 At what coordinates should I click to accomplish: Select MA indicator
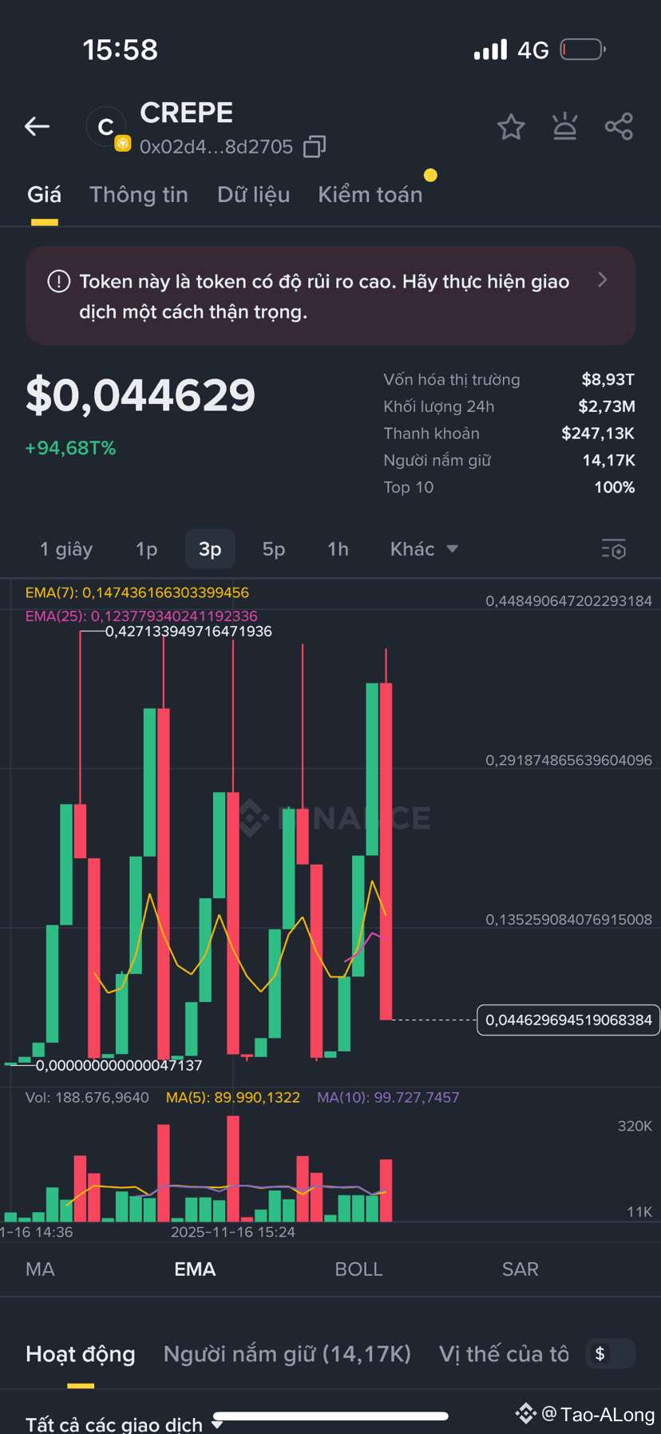click(40, 1270)
